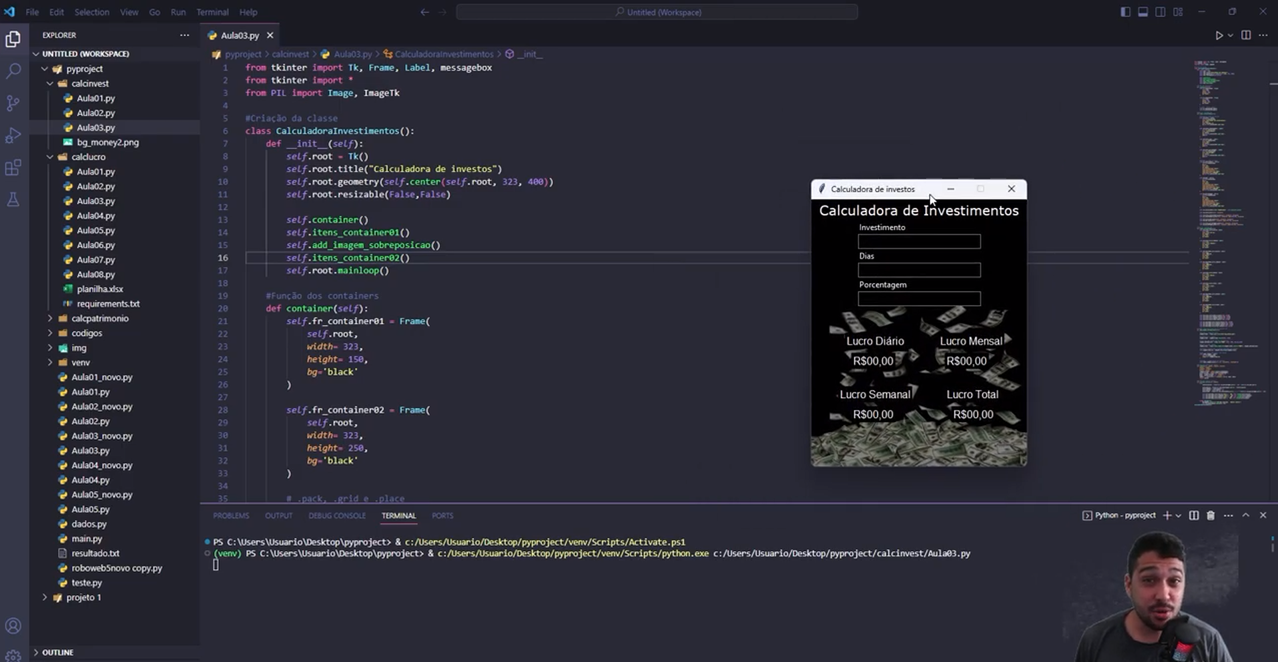
Task: Toggle the secondary side bar layout button
Action: coord(1161,12)
